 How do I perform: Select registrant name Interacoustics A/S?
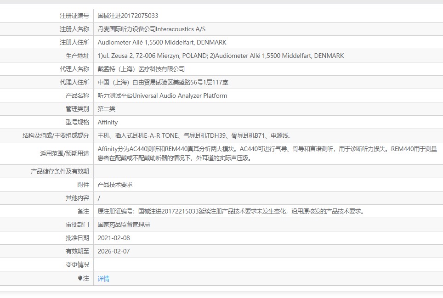[x=152, y=29]
